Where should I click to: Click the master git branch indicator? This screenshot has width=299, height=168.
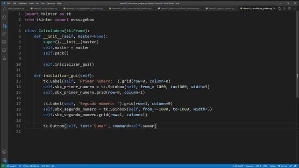(12, 166)
